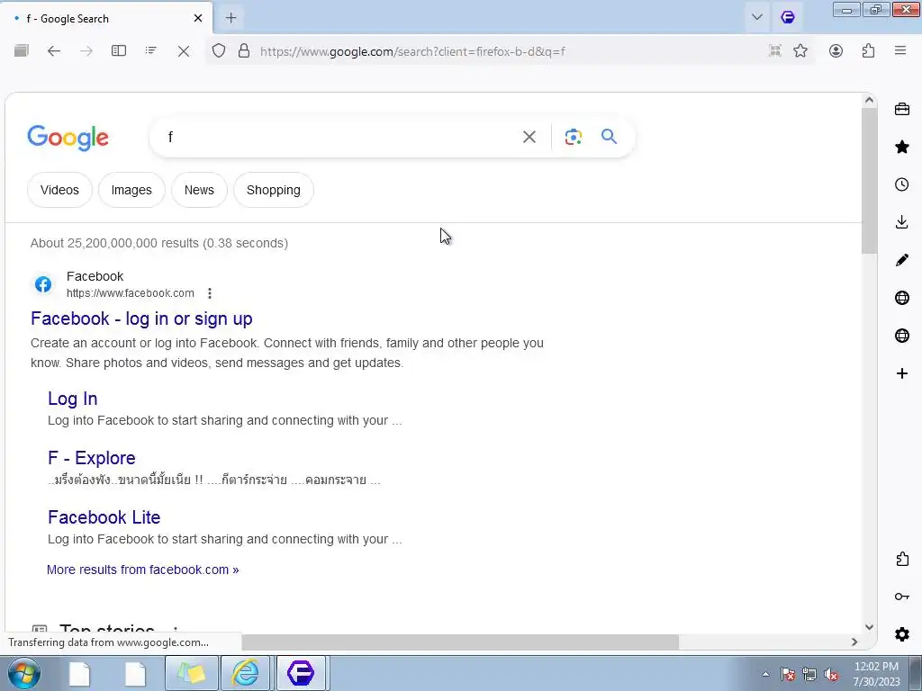Open the extensions toolbar puzzle icon
This screenshot has height=691, width=922.
pyautogui.click(x=869, y=51)
